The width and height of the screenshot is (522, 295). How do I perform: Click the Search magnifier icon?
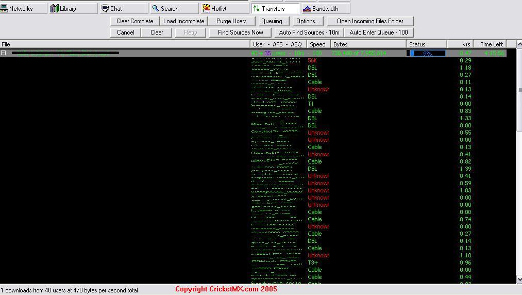tap(156, 8)
